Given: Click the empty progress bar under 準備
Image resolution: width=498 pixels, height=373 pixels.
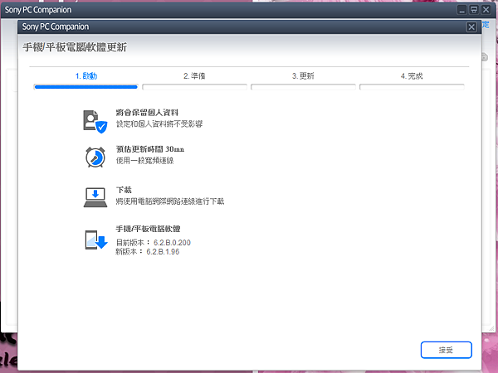Looking at the screenshot, I should coord(194,87).
